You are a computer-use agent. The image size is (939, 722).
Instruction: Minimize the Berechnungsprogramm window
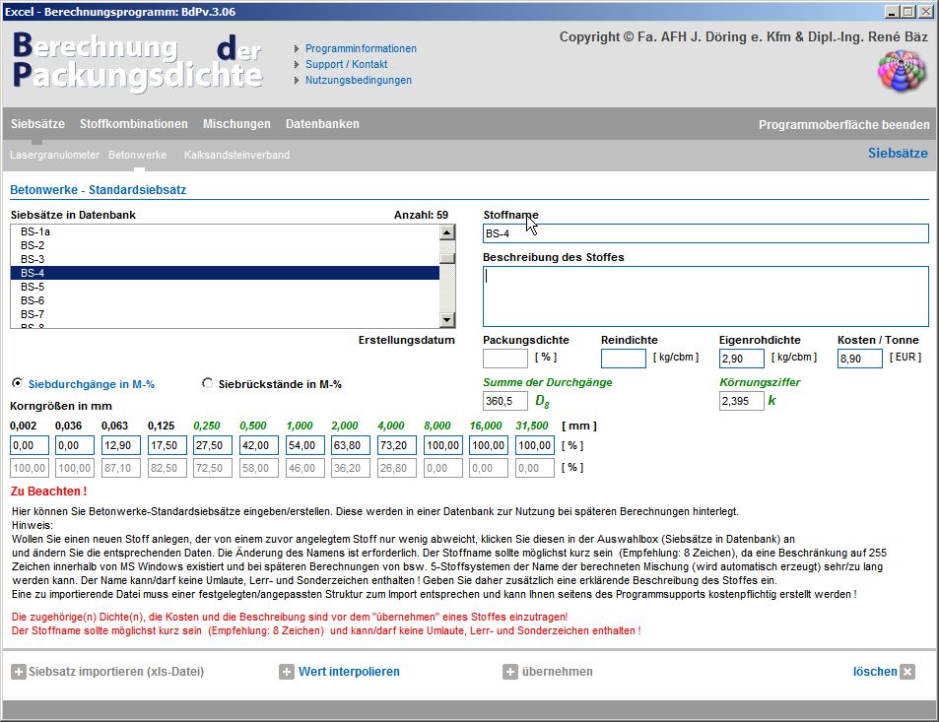[893, 12]
